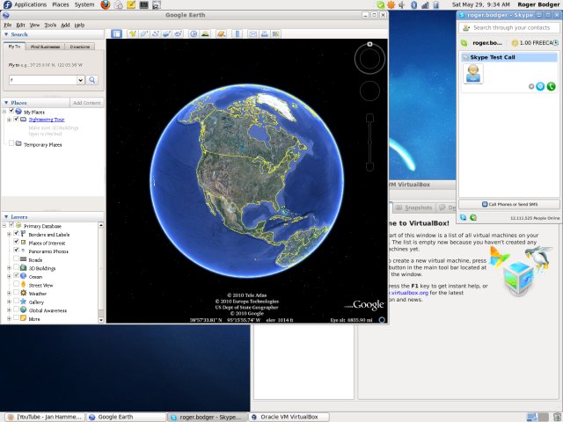Click the Add Placemark toolbar icon
The image size is (563, 422).
click(x=132, y=33)
